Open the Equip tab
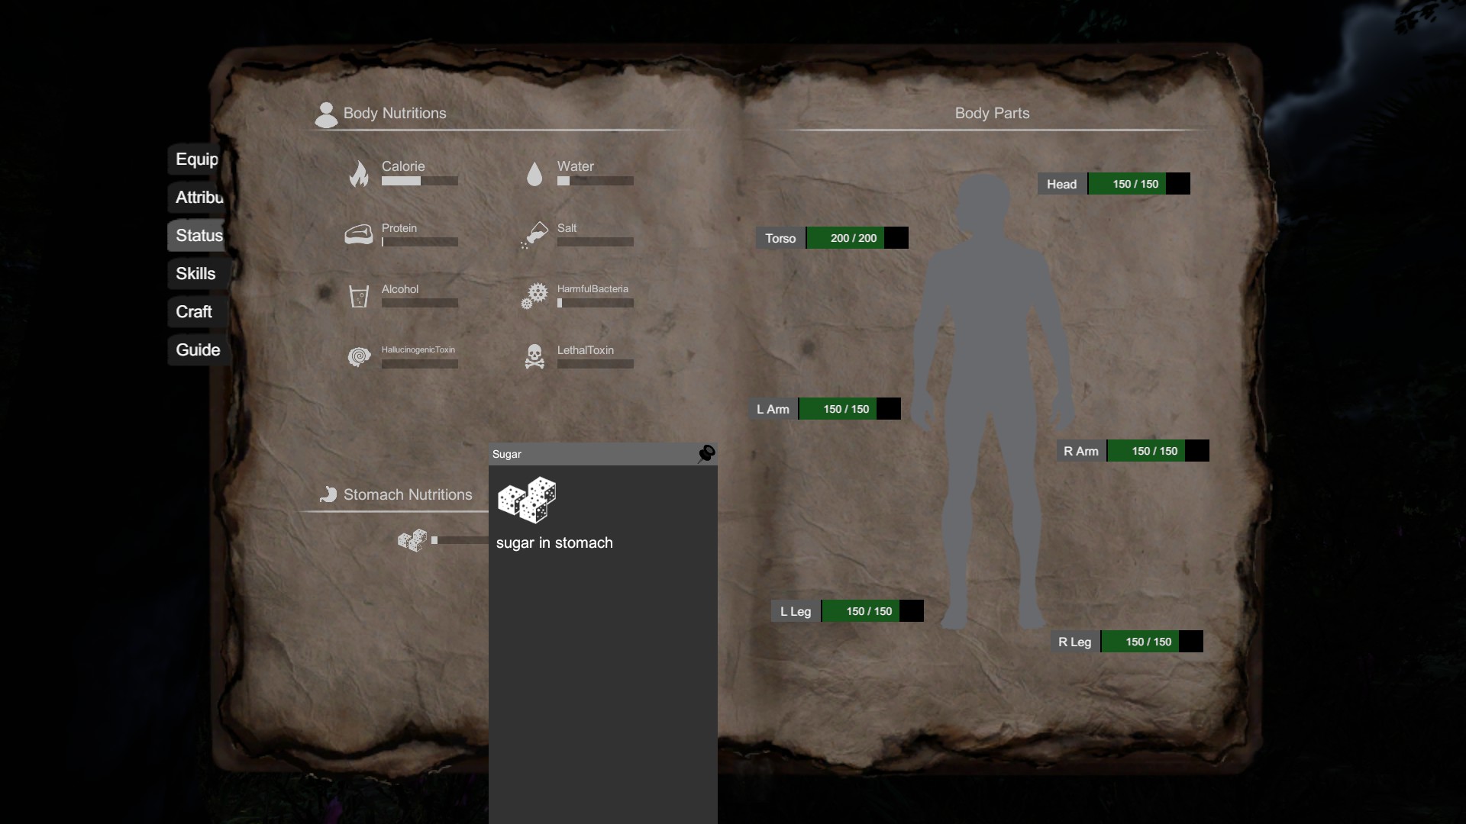This screenshot has height=824, width=1466. click(196, 159)
